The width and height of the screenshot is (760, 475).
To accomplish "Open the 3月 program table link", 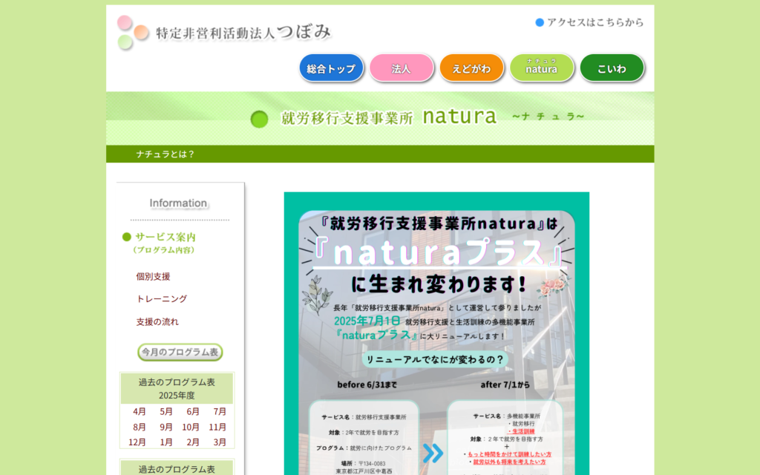I will point(220,442).
